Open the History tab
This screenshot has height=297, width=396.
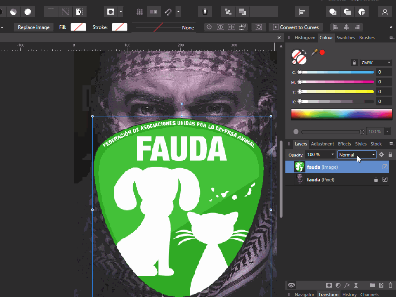click(349, 295)
